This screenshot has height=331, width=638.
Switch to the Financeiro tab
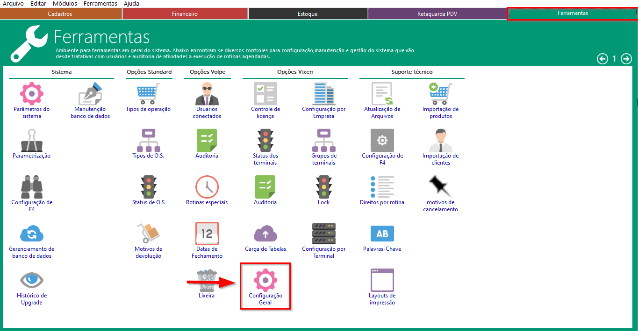pyautogui.click(x=185, y=14)
